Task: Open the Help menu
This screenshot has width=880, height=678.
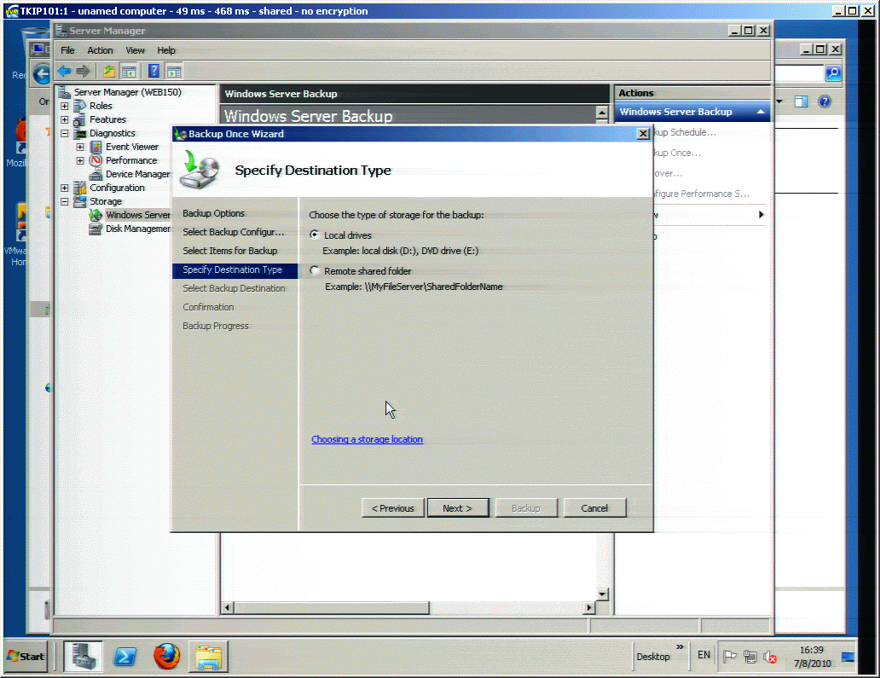Action: click(x=166, y=50)
